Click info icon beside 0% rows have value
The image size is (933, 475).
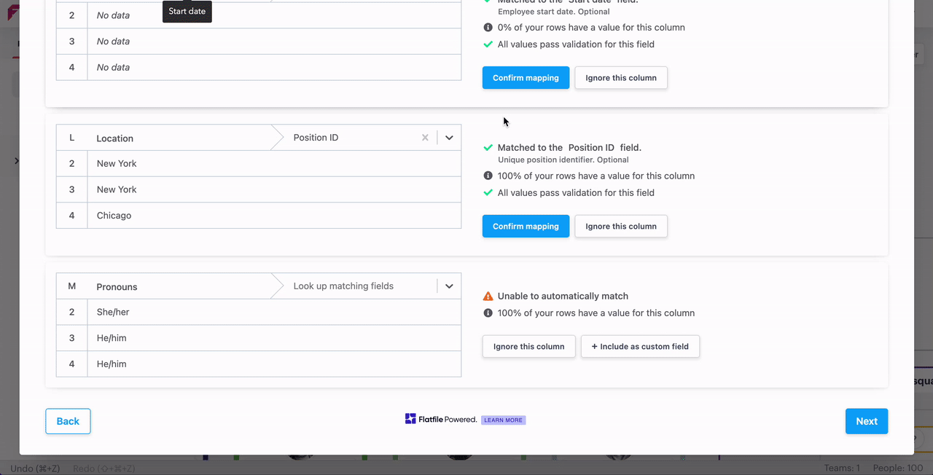(x=488, y=28)
